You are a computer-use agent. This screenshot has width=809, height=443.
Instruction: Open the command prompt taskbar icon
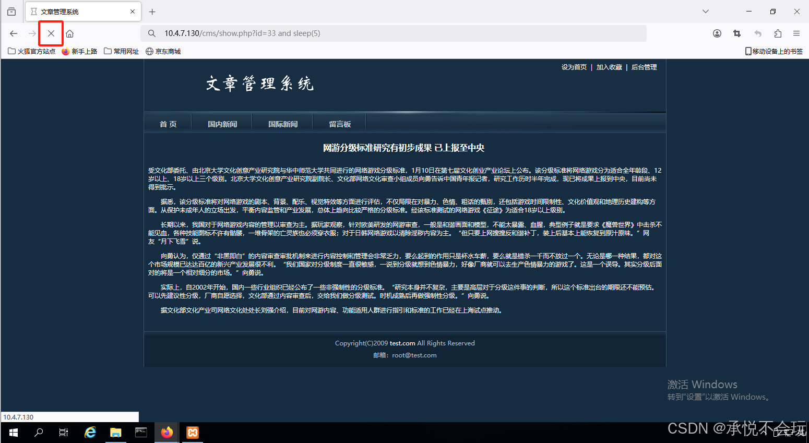coord(141,433)
